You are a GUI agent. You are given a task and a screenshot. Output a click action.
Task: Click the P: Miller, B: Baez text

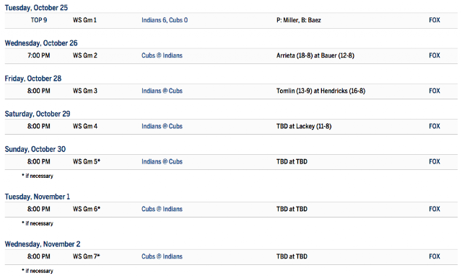(298, 20)
